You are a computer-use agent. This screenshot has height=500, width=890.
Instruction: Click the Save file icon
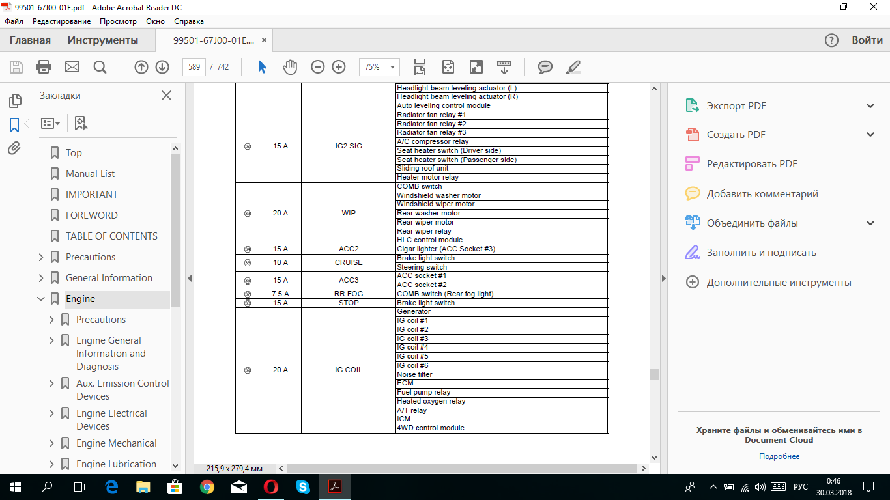click(x=16, y=67)
